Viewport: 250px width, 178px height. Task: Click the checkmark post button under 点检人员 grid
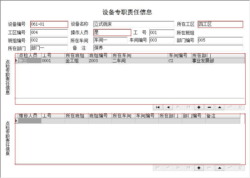click(x=230, y=107)
